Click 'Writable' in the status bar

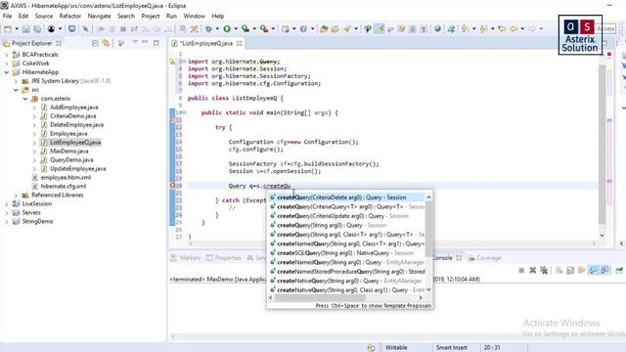pos(396,348)
